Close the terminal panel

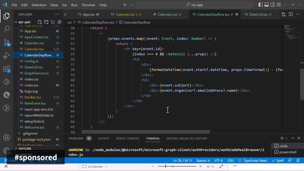point(299,138)
